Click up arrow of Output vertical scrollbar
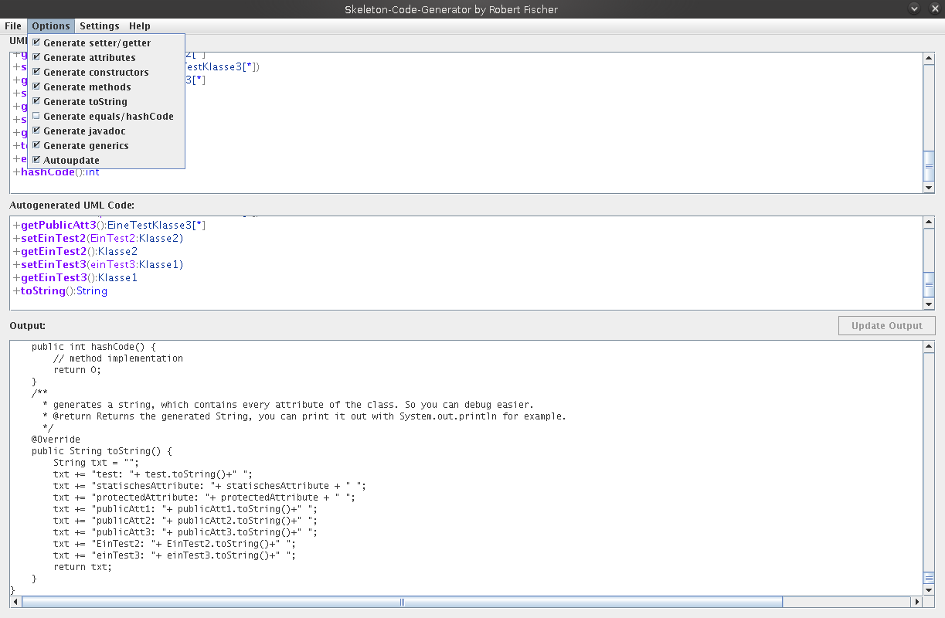This screenshot has height=618, width=945. 929,348
